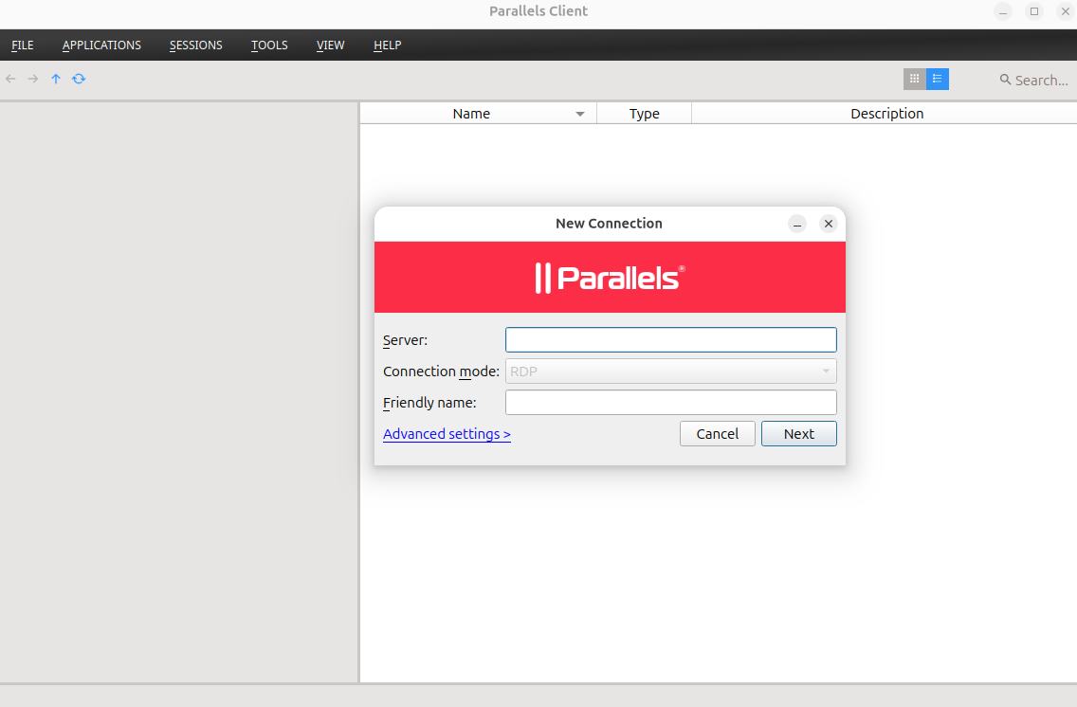The width and height of the screenshot is (1077, 707).
Task: Click the Next button
Action: [x=799, y=434]
